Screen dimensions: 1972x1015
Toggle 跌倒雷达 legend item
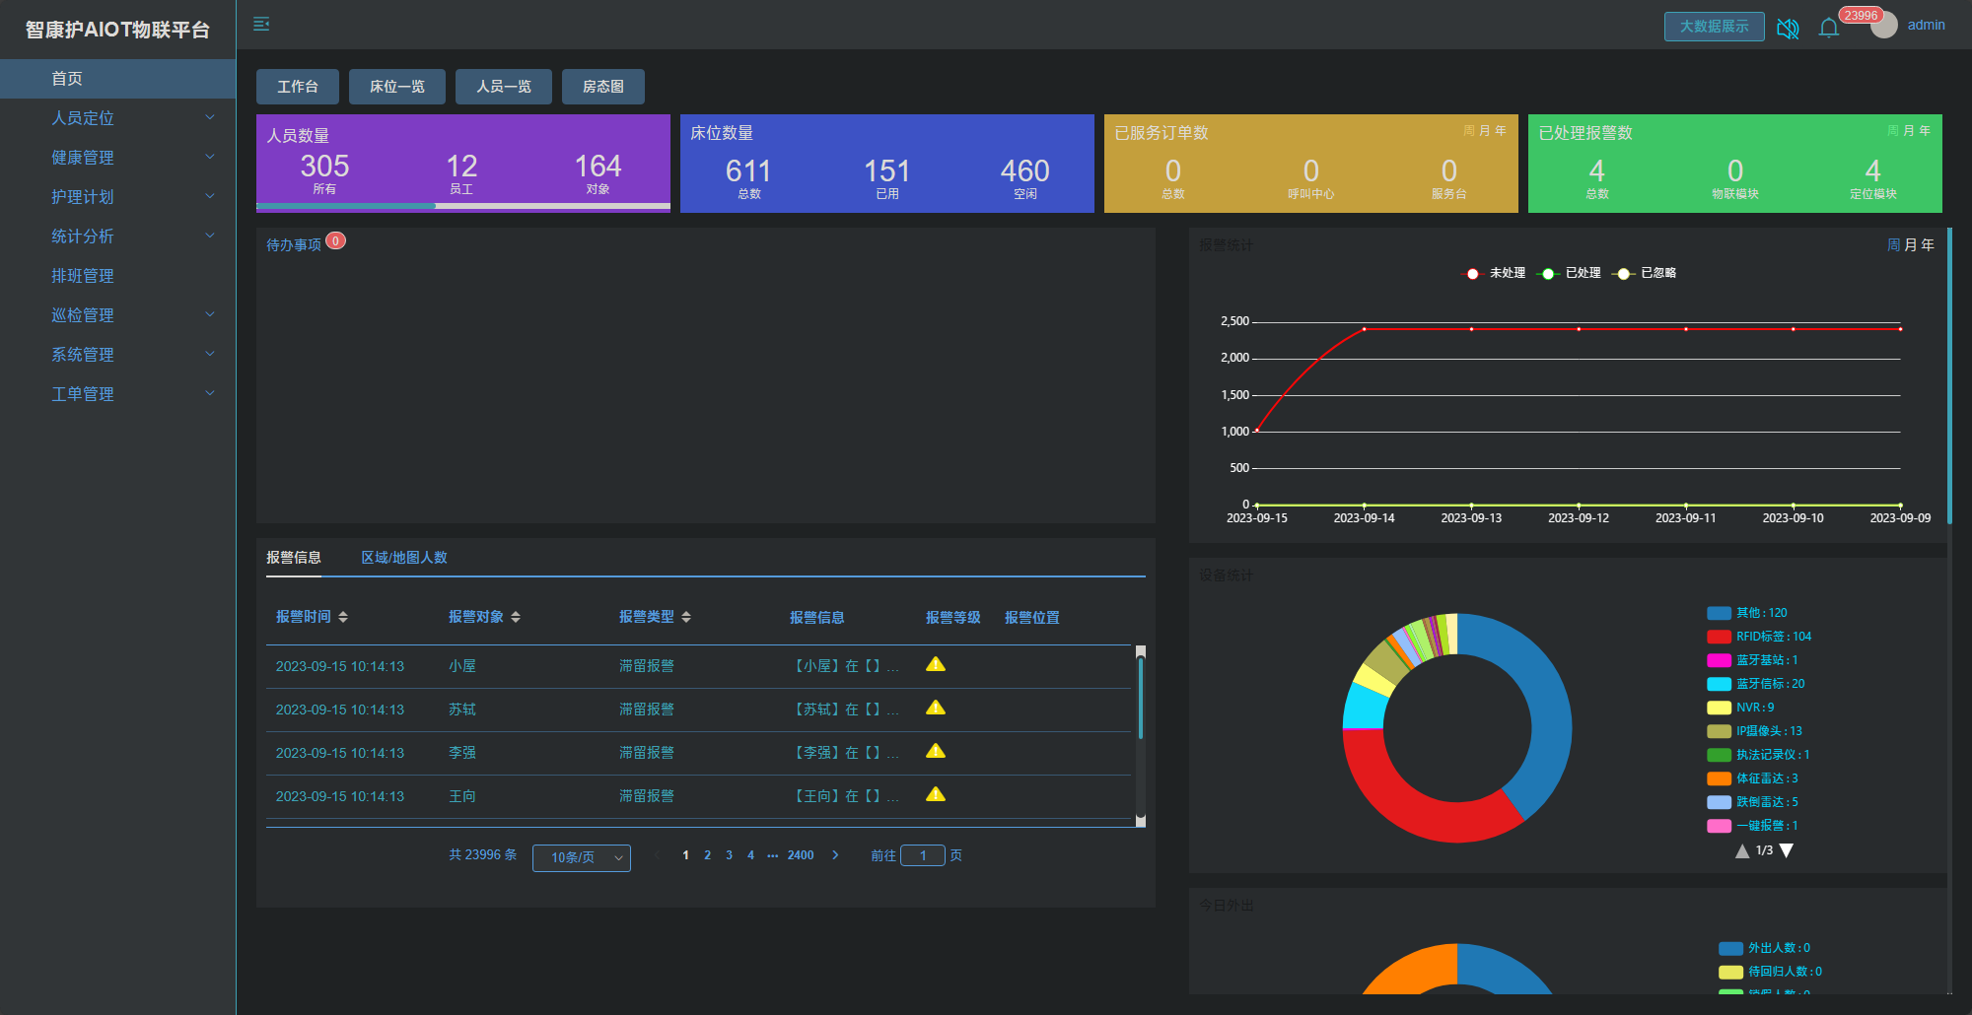1753,802
